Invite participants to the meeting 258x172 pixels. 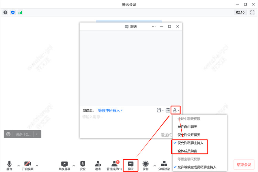(x=98, y=165)
